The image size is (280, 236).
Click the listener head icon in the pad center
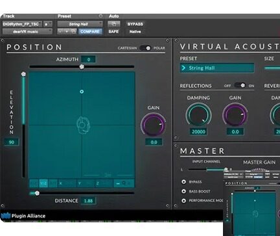(x=83, y=125)
